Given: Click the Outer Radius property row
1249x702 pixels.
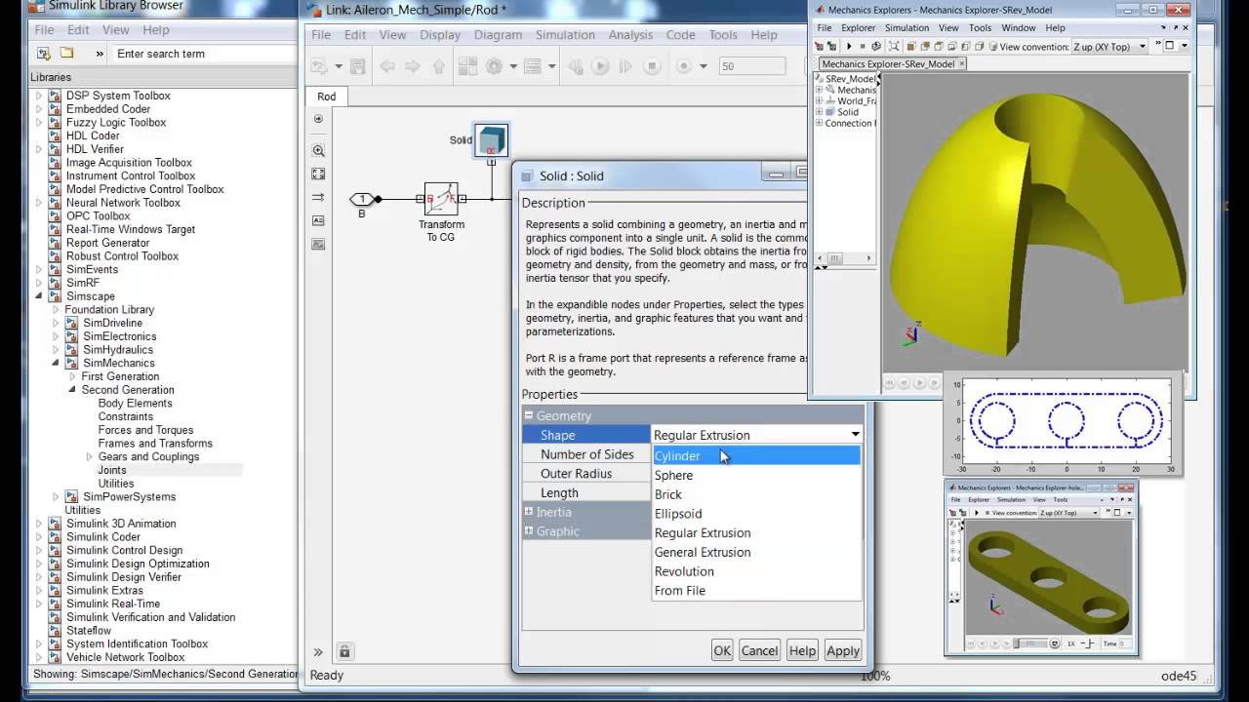Looking at the screenshot, I should tap(587, 474).
